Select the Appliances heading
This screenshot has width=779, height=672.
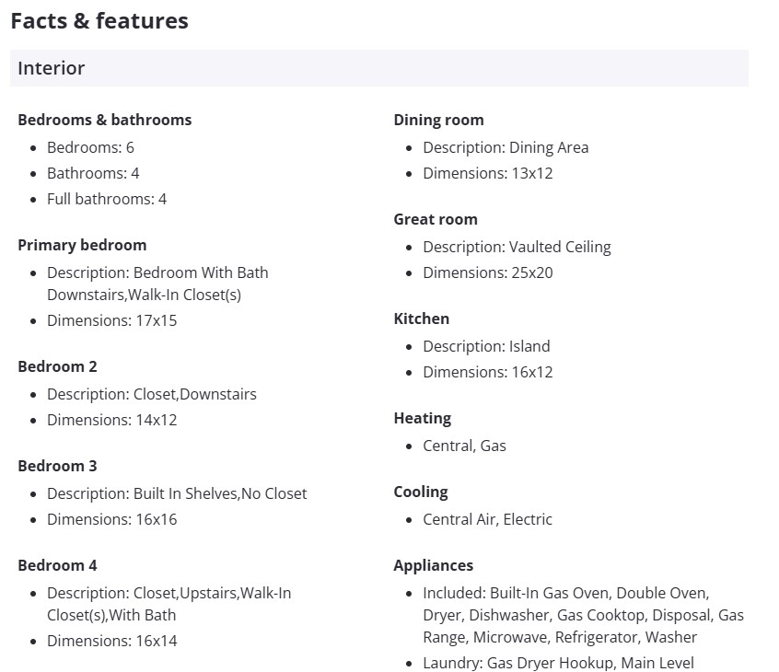[433, 565]
